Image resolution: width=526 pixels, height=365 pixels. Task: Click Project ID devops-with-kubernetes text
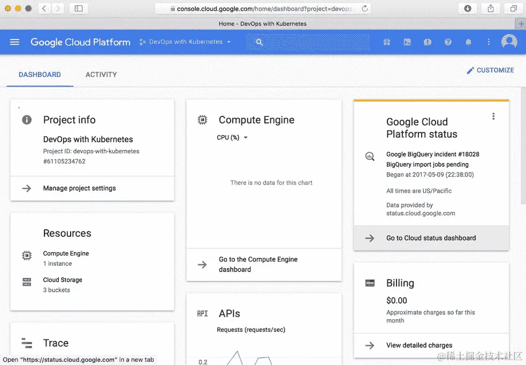point(91,151)
